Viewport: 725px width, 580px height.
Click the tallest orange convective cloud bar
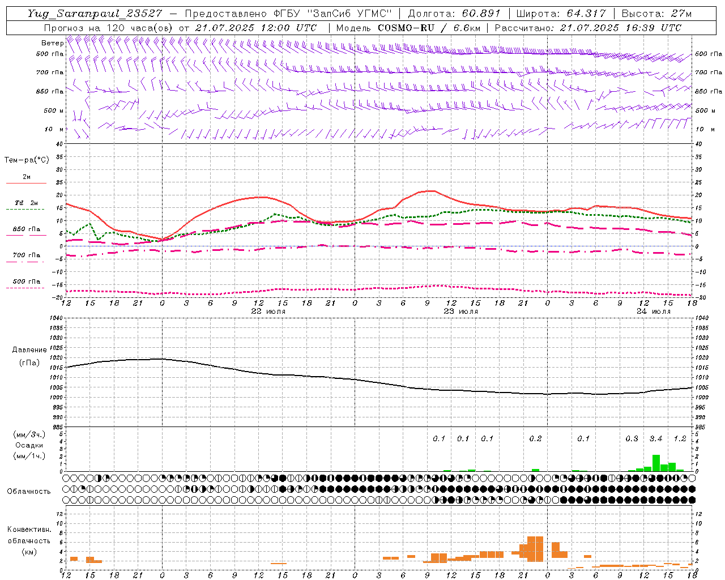click(x=535, y=549)
